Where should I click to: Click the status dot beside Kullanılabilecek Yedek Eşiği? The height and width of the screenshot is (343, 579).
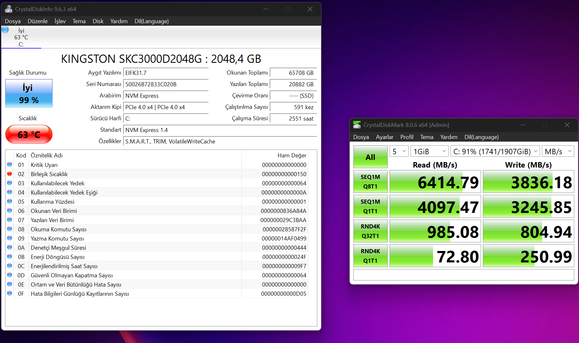pos(10,192)
